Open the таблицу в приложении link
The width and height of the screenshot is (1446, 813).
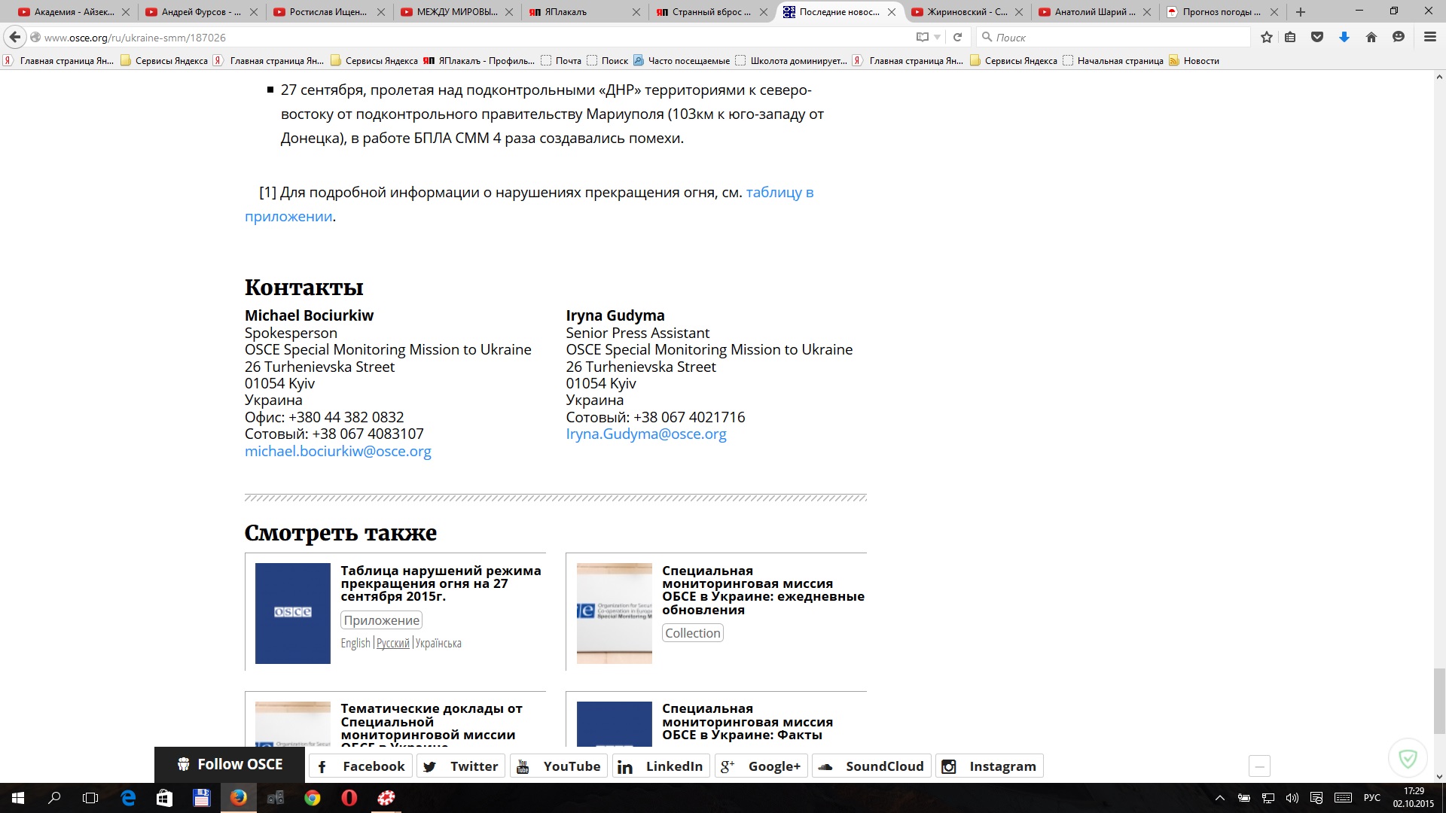779,193
